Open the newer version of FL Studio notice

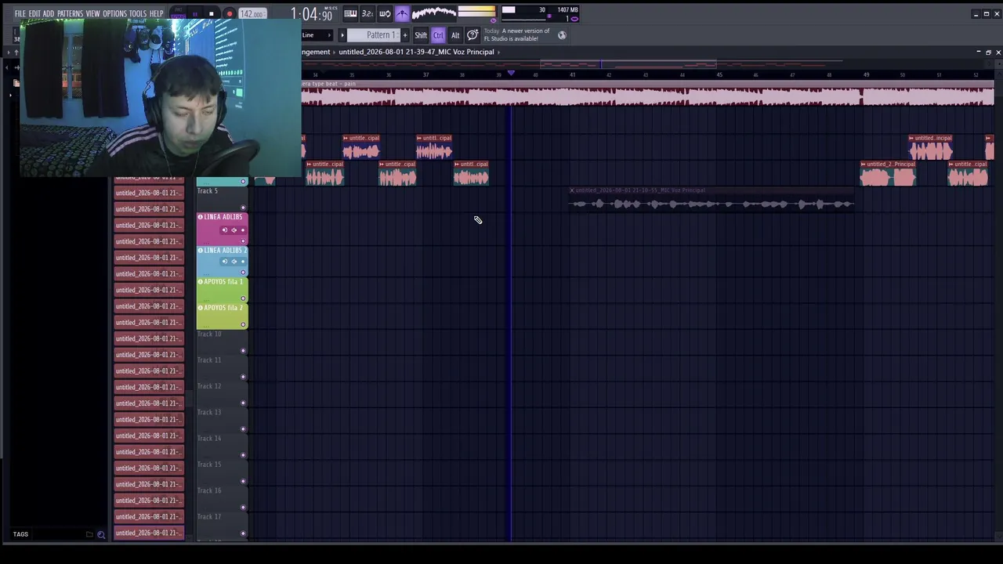click(x=516, y=35)
